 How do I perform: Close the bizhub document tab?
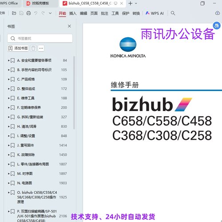pyautogui.click(x=122, y=3)
